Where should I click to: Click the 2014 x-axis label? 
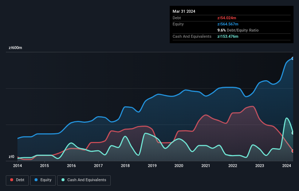(17, 166)
